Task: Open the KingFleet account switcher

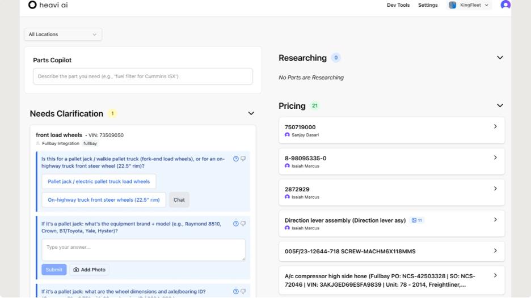Action: pos(470,5)
